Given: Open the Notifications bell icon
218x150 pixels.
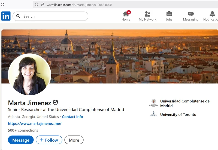Looking at the screenshot, I should pos(212,14).
